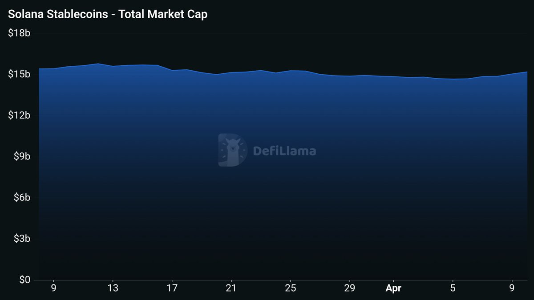Select the $6b y-axis label
The image size is (534, 300).
21,198
